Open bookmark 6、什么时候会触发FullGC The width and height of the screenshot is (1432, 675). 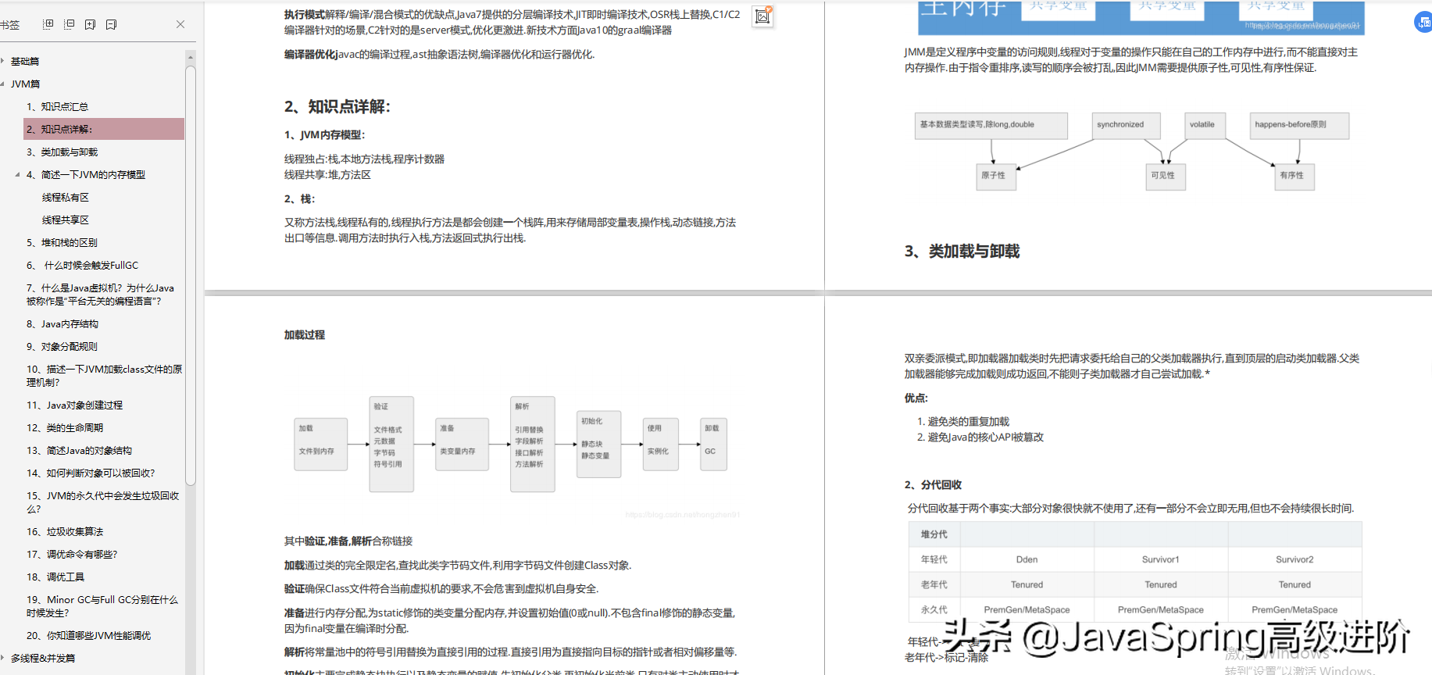(83, 265)
